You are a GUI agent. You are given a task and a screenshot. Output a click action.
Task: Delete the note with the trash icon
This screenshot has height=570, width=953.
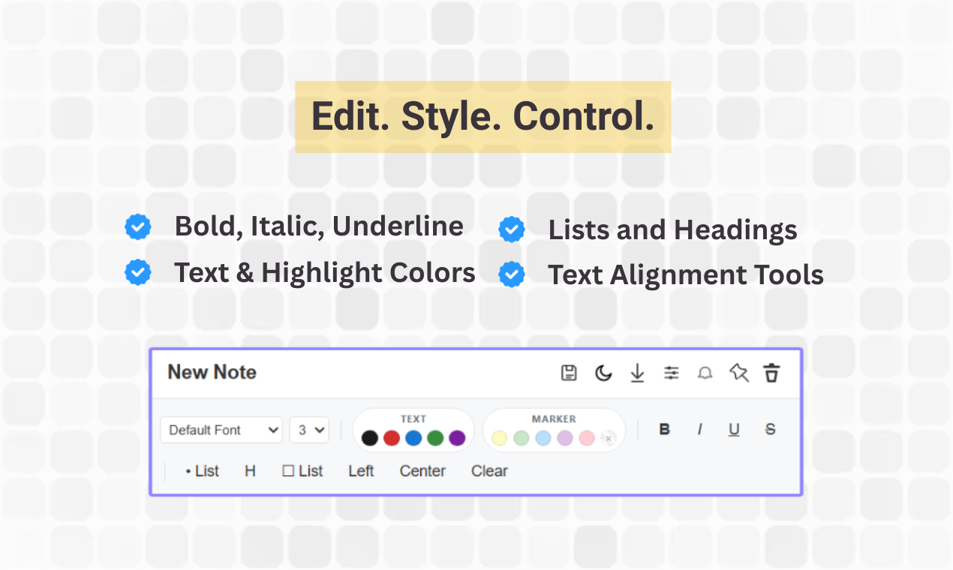click(x=771, y=373)
